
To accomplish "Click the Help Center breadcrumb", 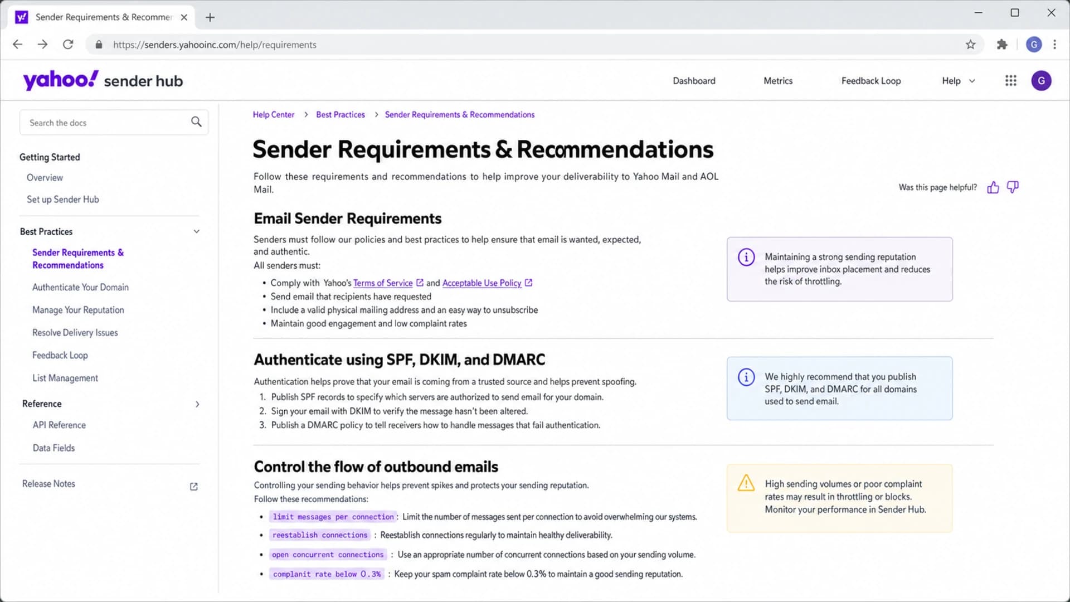I will point(273,114).
